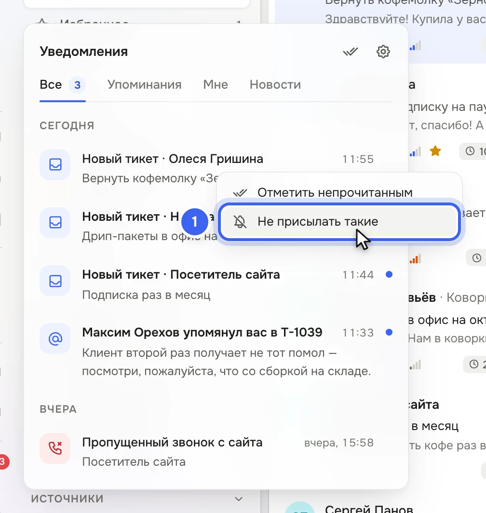The image size is (486, 513).
Task: Click the ИСТОЧНИКИ section header
Action: pyautogui.click(x=67, y=499)
